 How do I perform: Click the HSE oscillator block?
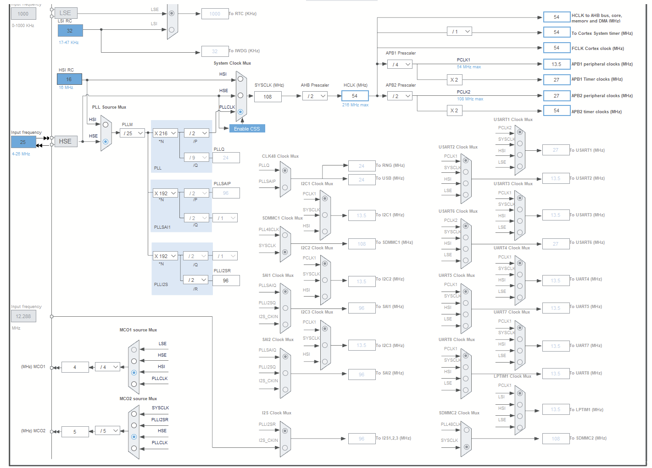[x=65, y=141]
